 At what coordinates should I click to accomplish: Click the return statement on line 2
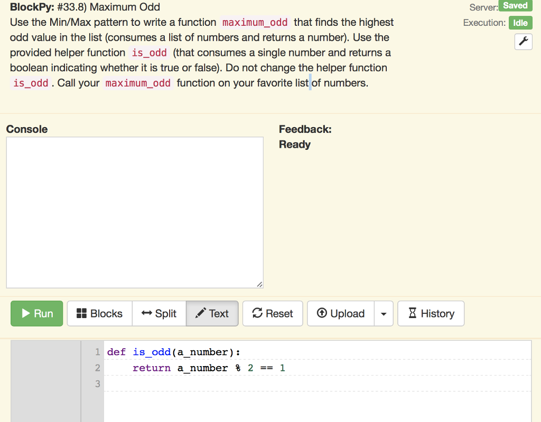pyautogui.click(x=152, y=368)
